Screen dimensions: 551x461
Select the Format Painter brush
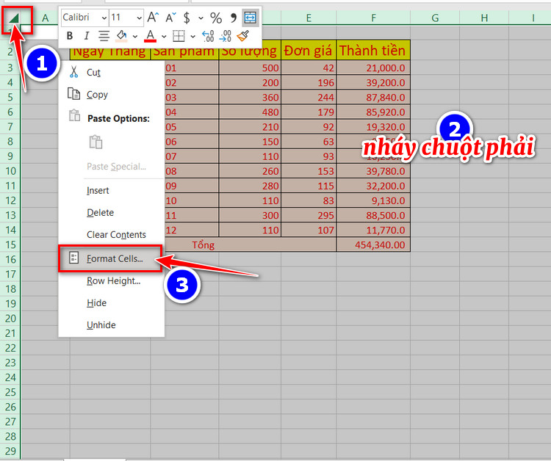243,36
